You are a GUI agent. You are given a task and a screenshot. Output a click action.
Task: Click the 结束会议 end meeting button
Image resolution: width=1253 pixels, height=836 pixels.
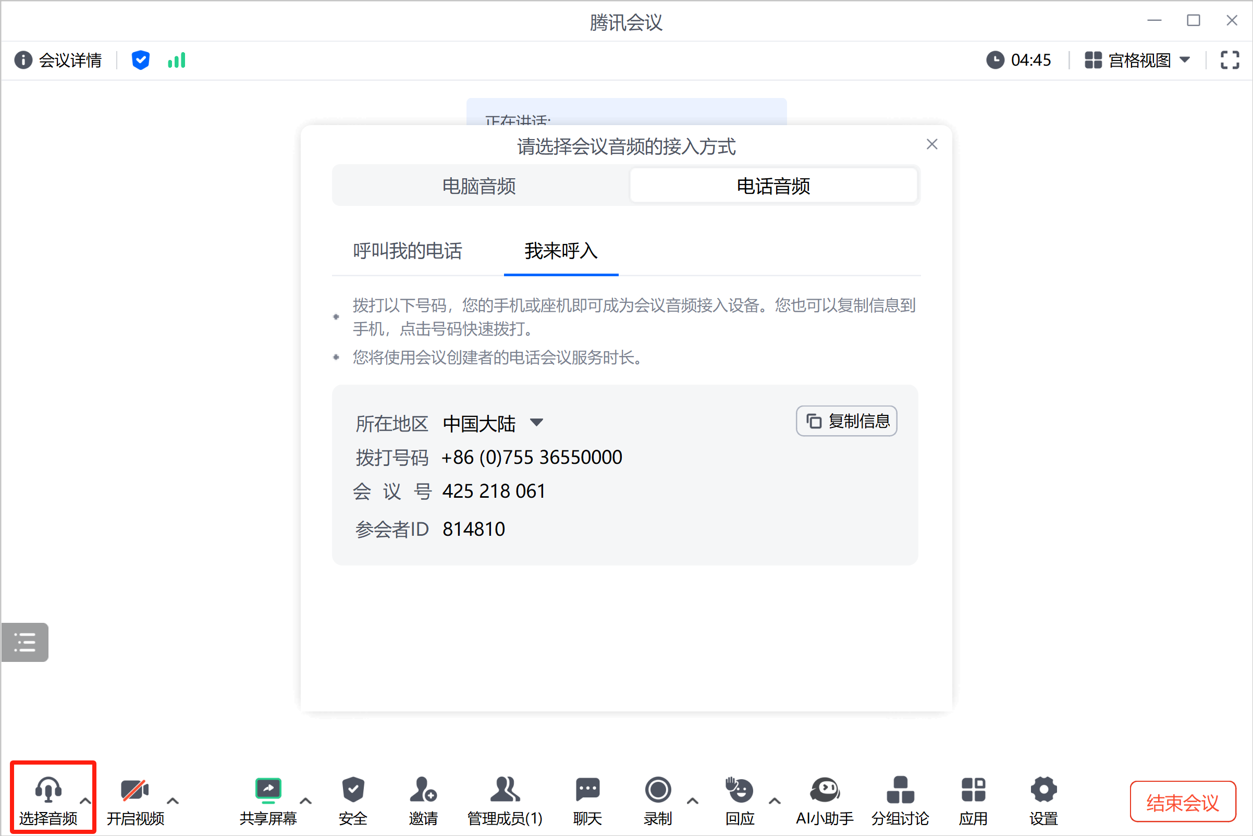[1183, 802]
